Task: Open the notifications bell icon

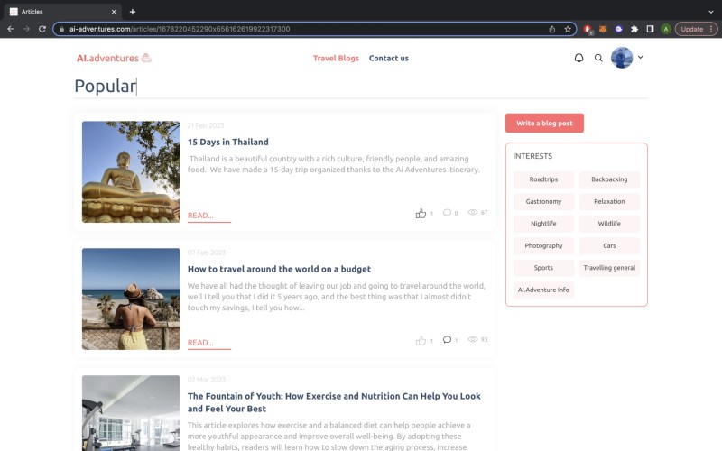Action: point(579,58)
